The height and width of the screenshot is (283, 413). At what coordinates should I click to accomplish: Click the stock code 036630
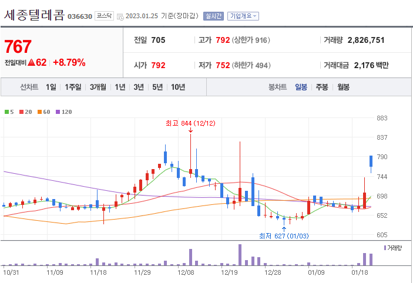click(x=80, y=16)
